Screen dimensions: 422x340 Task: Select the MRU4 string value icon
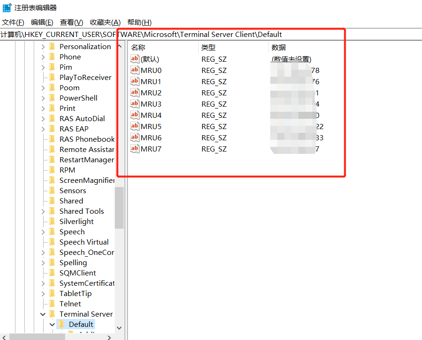point(134,115)
